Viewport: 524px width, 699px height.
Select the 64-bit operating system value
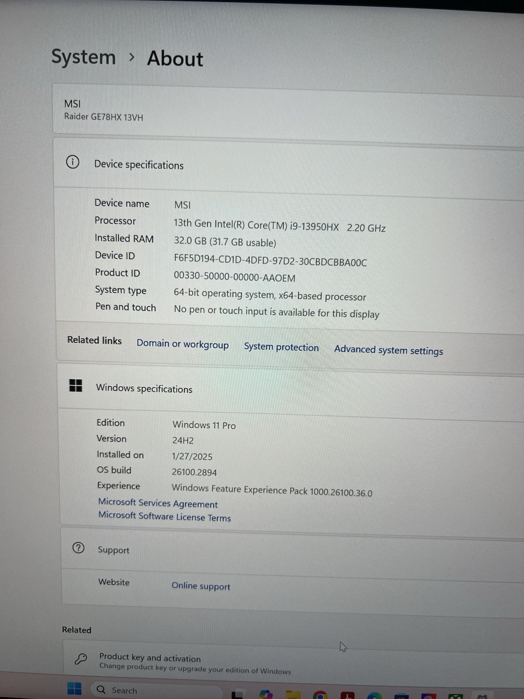(270, 295)
